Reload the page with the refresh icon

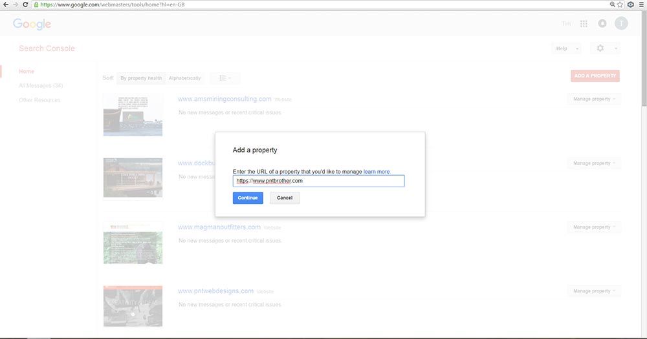pyautogui.click(x=25, y=5)
